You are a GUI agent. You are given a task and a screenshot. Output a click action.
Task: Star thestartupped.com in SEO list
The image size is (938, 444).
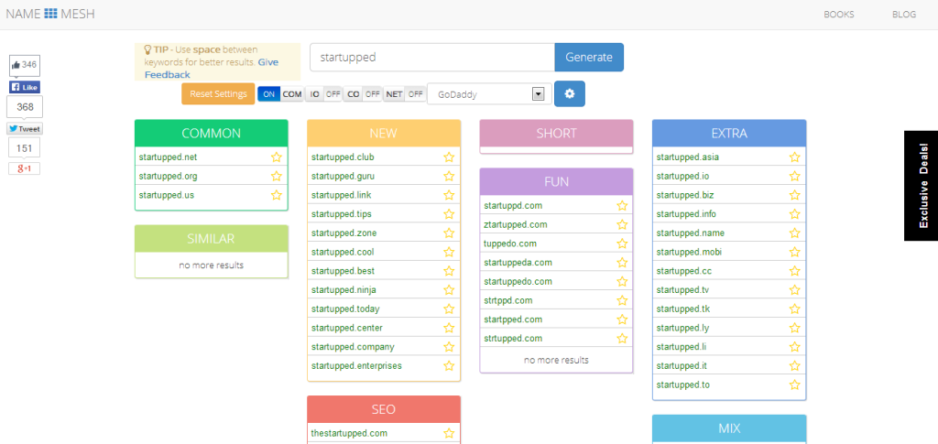(x=449, y=433)
